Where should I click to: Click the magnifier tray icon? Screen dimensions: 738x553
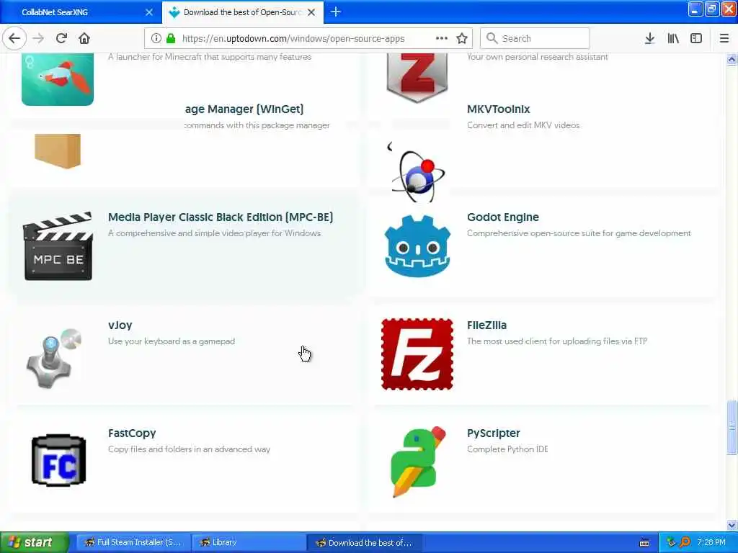(685, 543)
